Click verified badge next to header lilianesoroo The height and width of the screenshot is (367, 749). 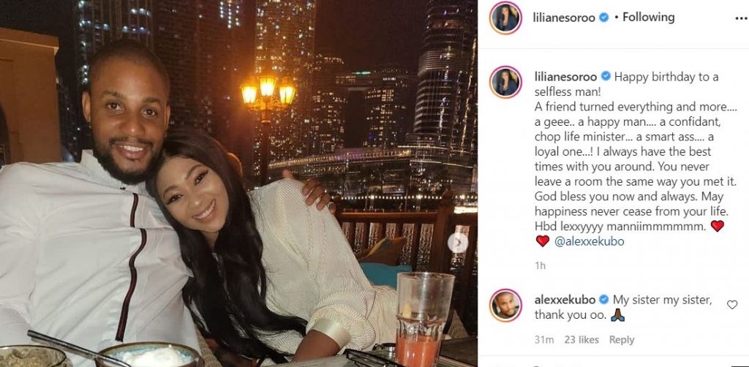tap(603, 18)
